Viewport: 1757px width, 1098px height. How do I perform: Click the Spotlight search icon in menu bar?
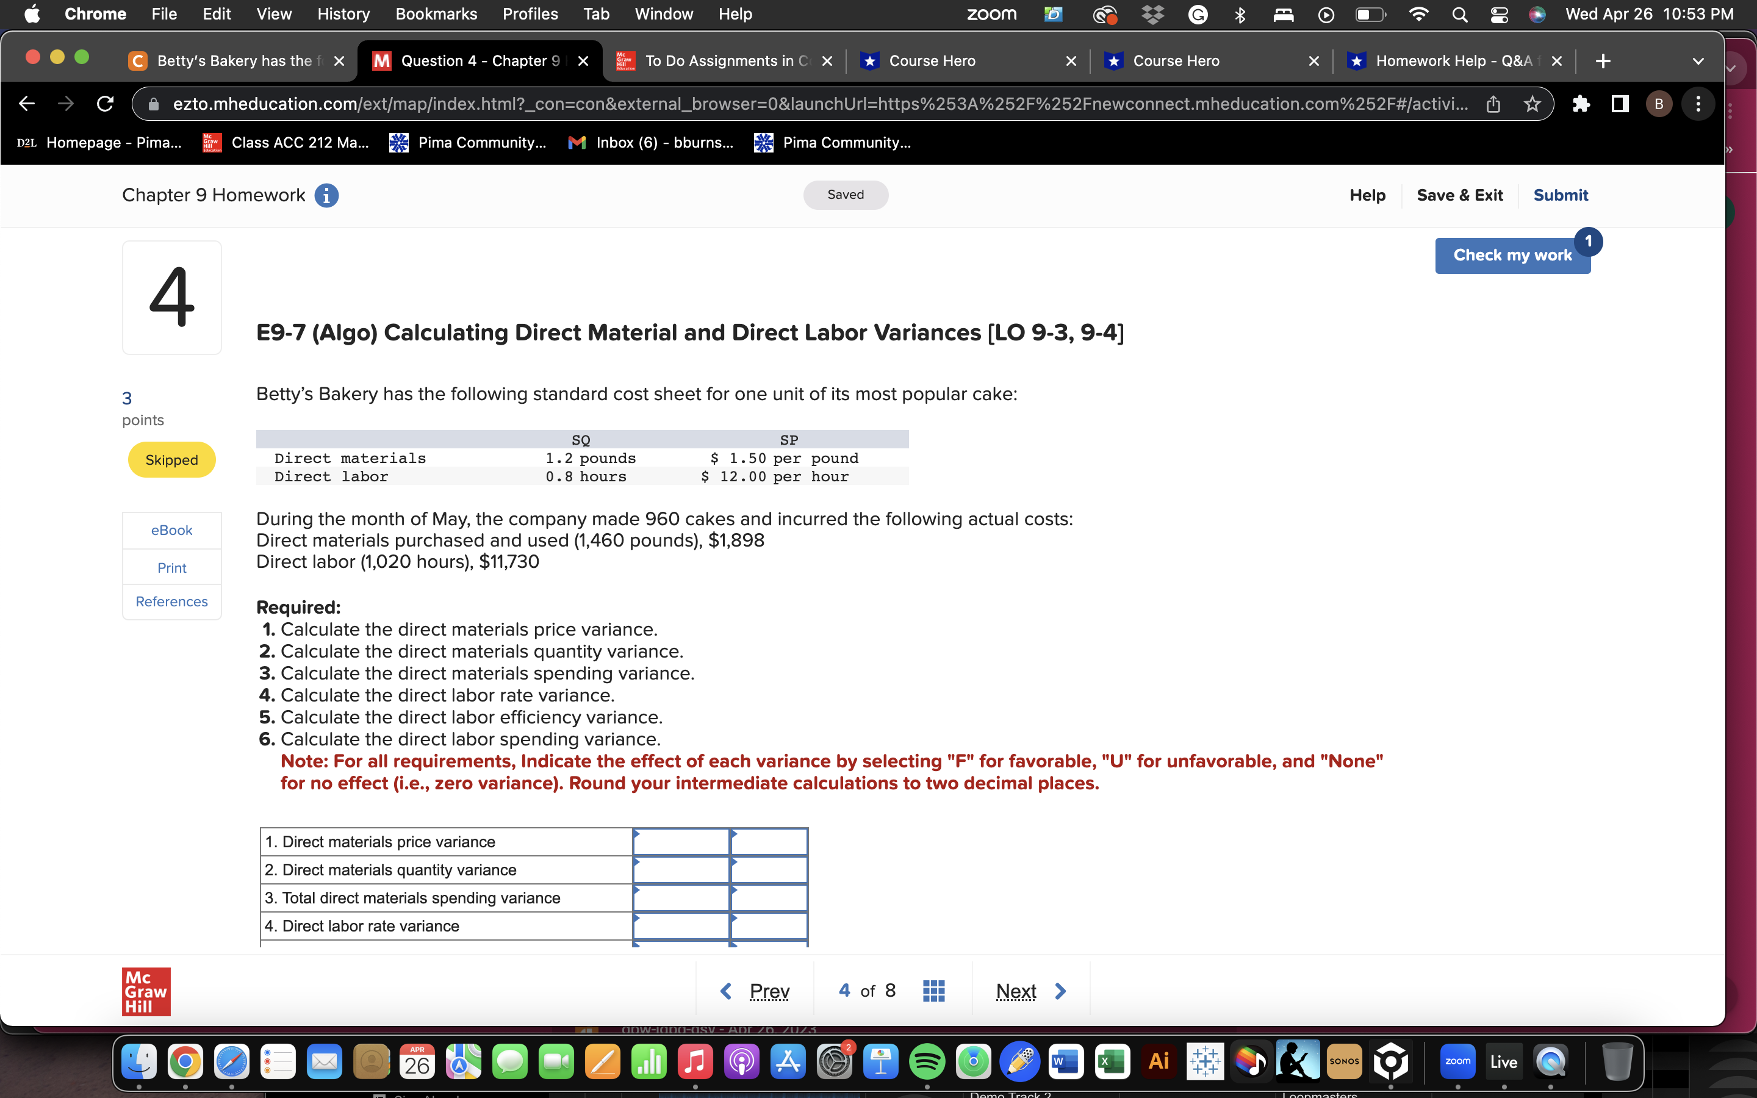pyautogui.click(x=1460, y=14)
